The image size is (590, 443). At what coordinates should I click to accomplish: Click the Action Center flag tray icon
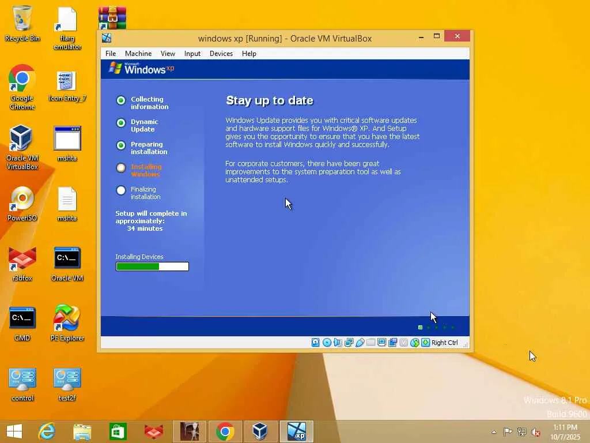pos(508,431)
